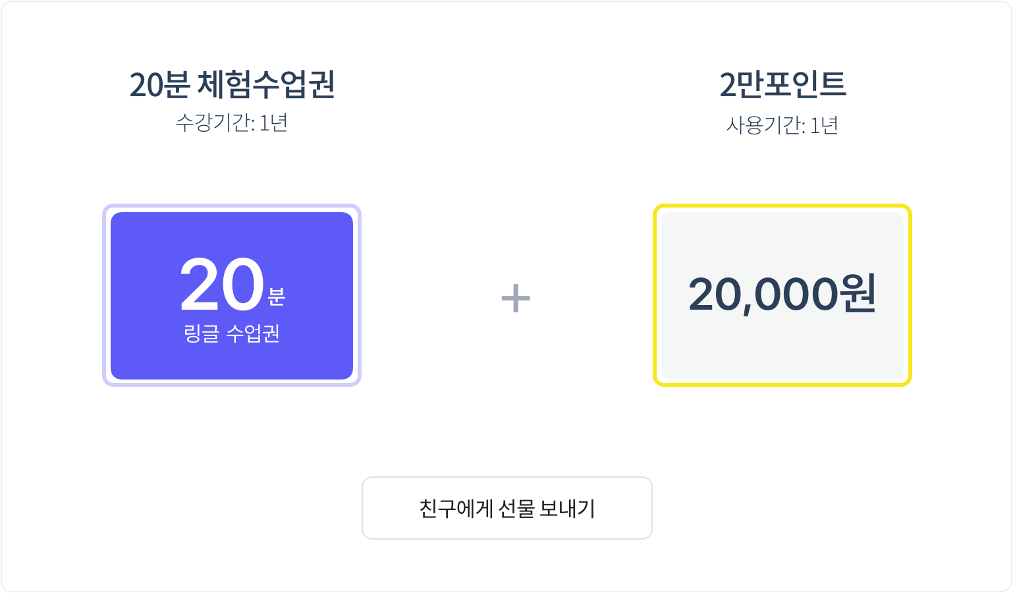
Task: Click the 2만포인트 heading
Action: [x=782, y=84]
